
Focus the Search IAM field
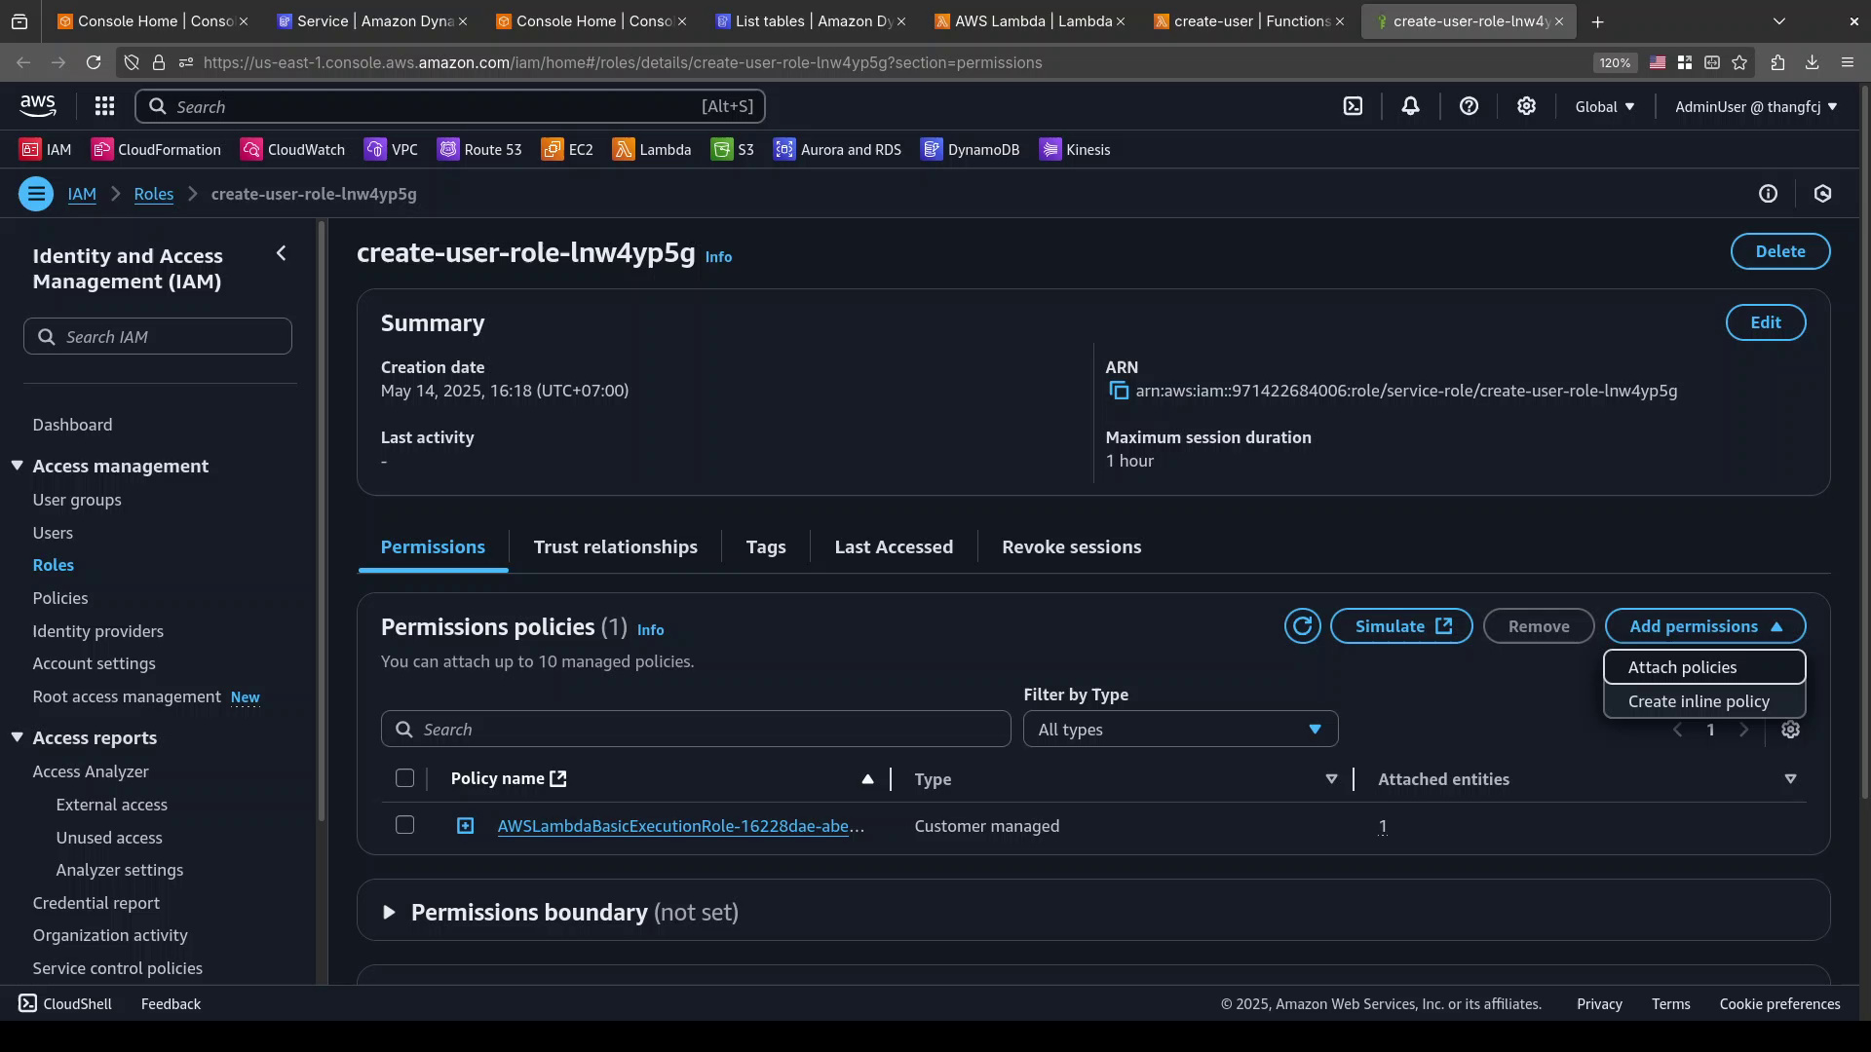tap(158, 336)
